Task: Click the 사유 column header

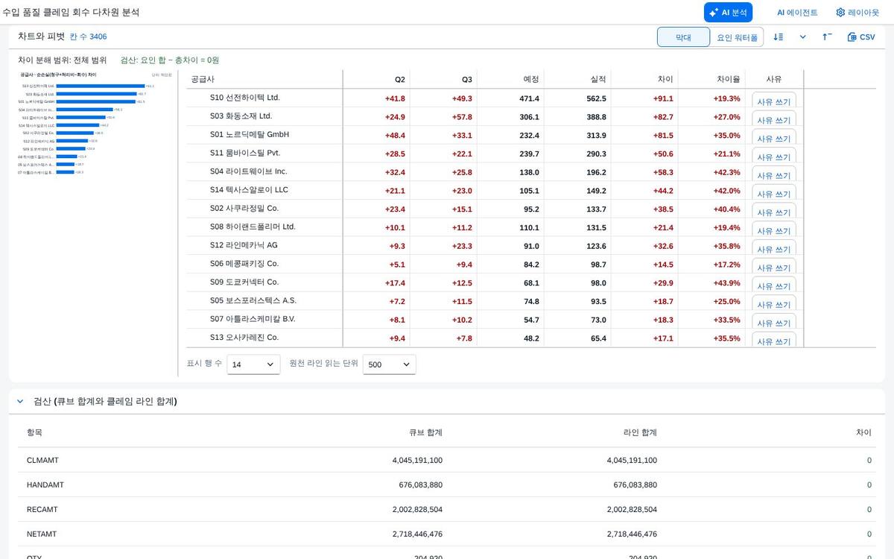Action: coord(774,79)
